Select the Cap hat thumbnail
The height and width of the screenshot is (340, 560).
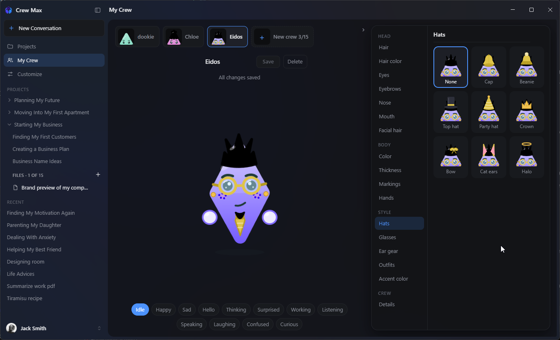[489, 67]
